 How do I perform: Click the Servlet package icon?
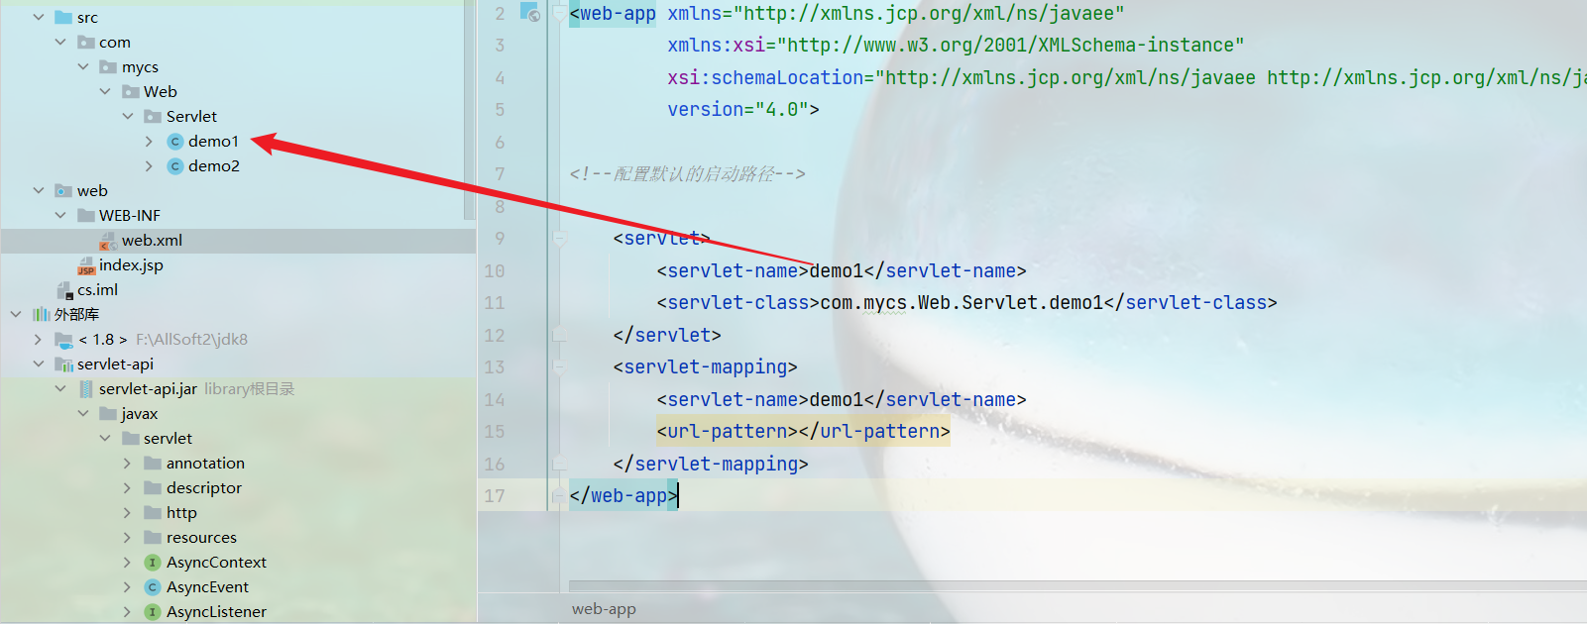pos(153,117)
